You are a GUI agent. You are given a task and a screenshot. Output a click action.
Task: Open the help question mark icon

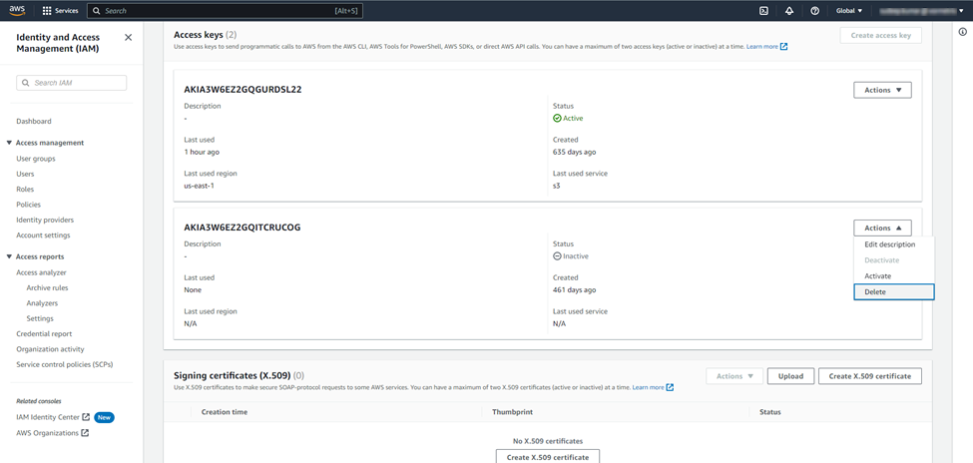(814, 11)
